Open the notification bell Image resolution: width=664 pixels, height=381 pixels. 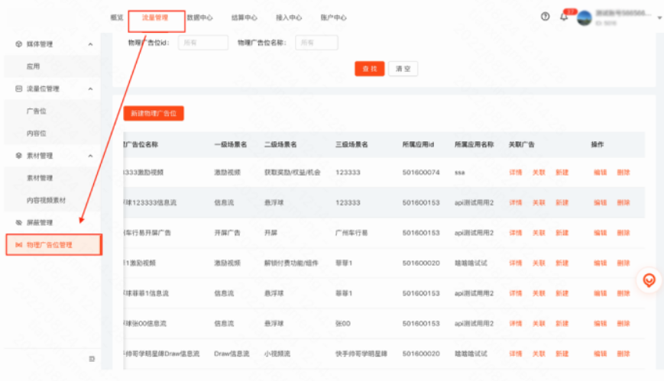coord(564,17)
